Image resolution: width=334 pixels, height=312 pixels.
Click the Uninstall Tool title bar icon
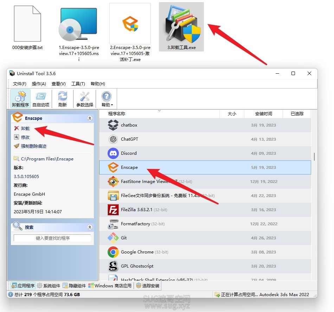pos(12,73)
